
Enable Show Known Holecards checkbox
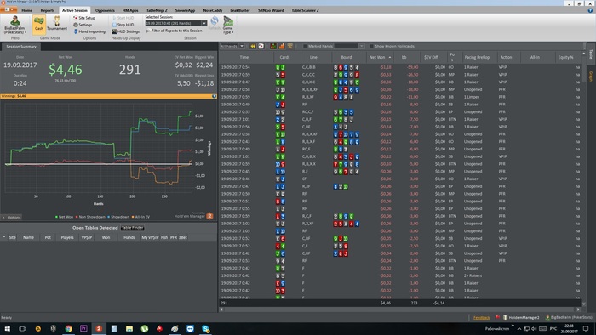371,46
